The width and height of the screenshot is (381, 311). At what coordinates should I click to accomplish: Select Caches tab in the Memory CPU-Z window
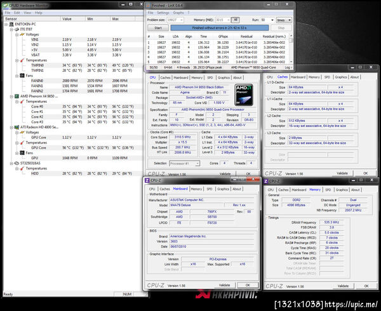click(283, 190)
